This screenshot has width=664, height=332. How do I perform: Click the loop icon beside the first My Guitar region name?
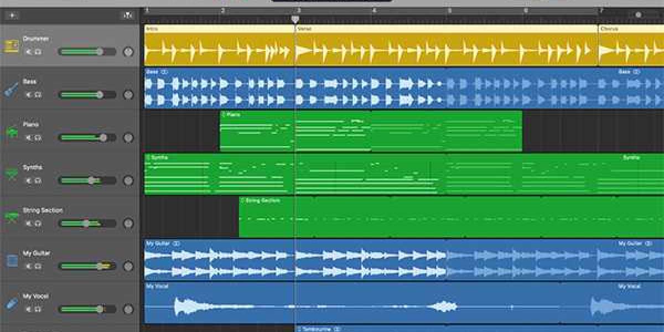(176, 243)
